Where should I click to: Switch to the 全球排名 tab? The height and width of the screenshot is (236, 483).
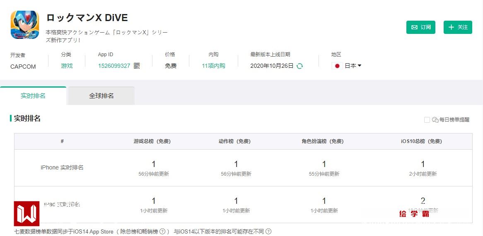pos(101,96)
